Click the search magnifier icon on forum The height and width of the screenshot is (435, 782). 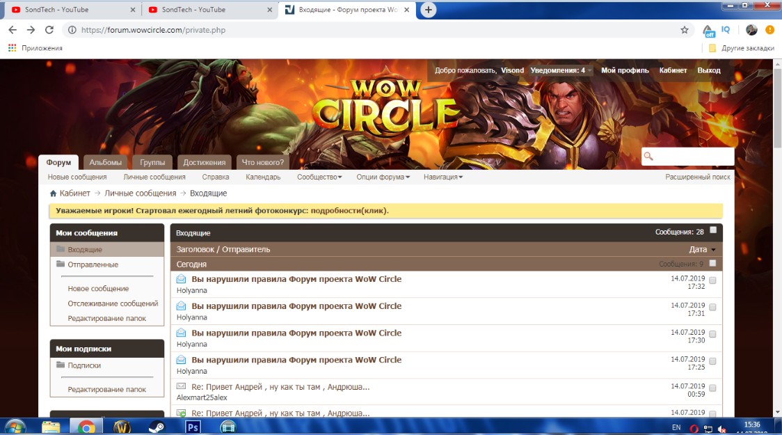[x=649, y=157]
